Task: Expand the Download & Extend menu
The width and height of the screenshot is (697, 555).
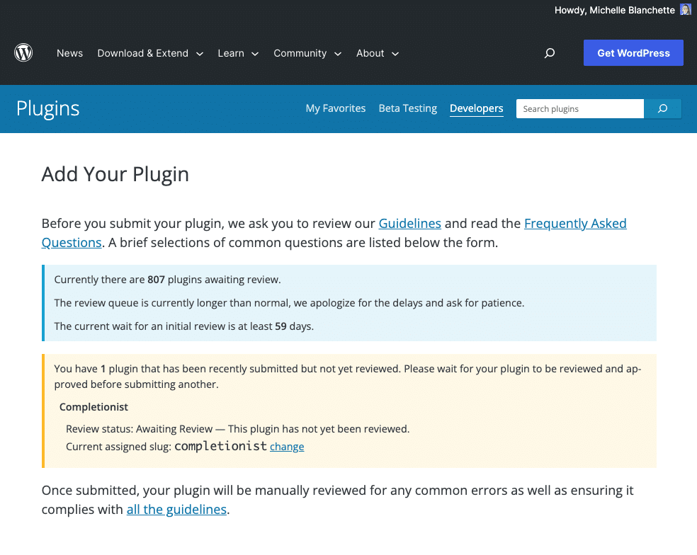Action: pyautogui.click(x=150, y=53)
